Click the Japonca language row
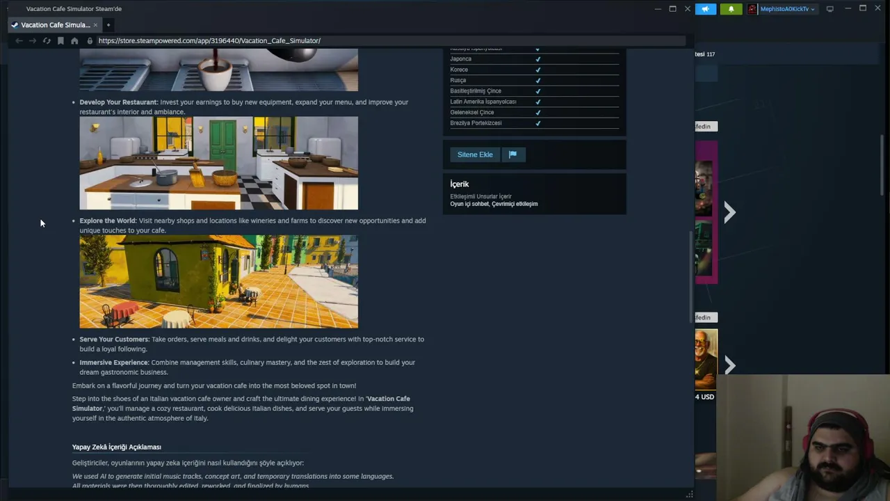Viewport: 890px width, 501px height. point(534,59)
